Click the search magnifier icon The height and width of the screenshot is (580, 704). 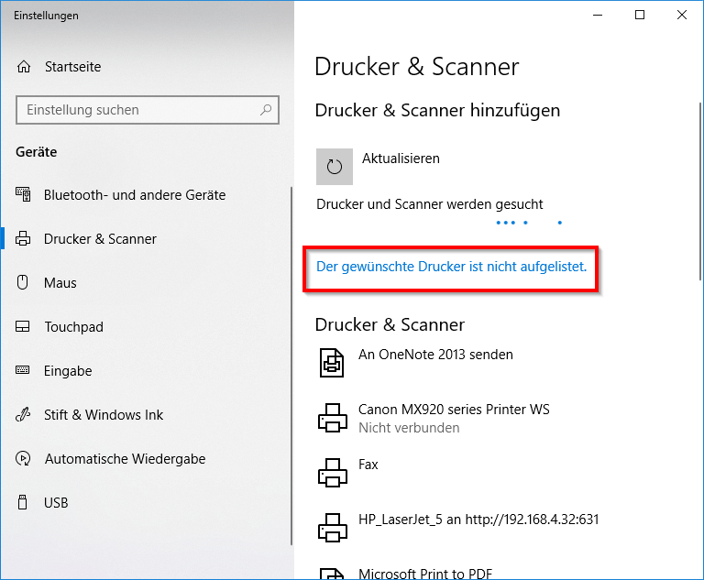(x=266, y=110)
